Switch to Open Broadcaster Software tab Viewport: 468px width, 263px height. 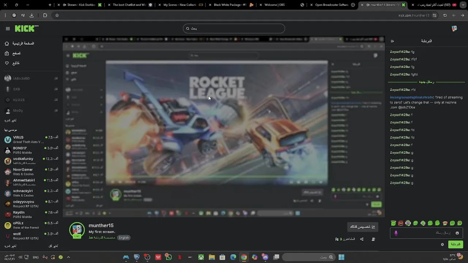tap(332, 5)
